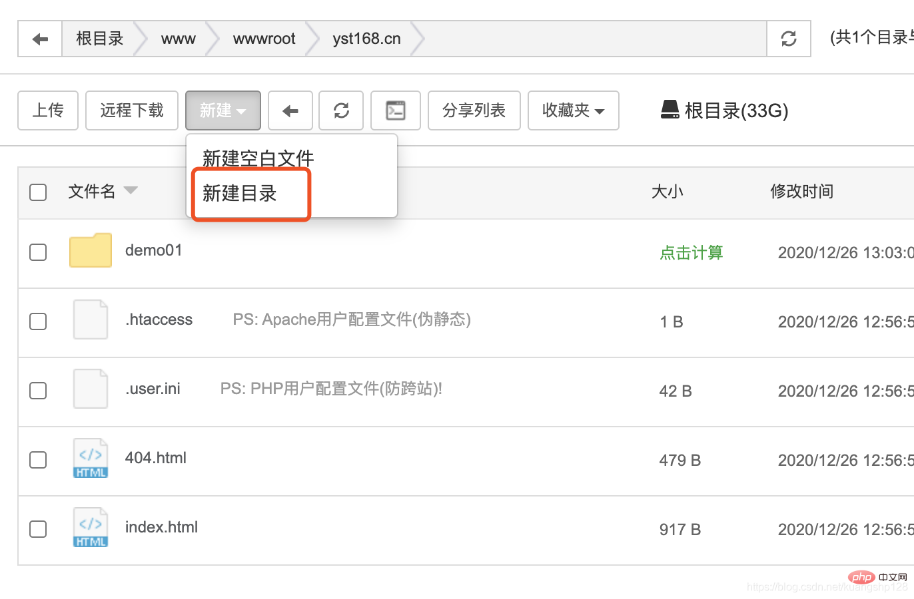Check the box for 404.html
The width and height of the screenshot is (914, 599).
(x=38, y=460)
